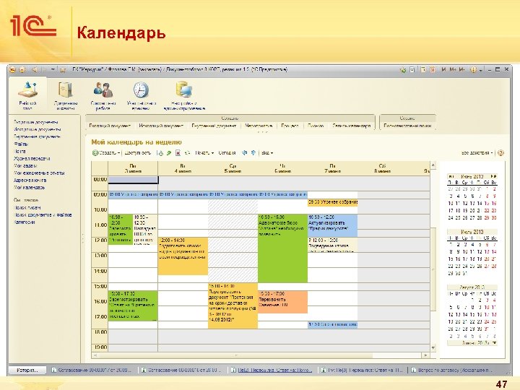Jump to Сегодня in the calendar
Viewport: 520px width, 390px height.
pyautogui.click(x=227, y=153)
